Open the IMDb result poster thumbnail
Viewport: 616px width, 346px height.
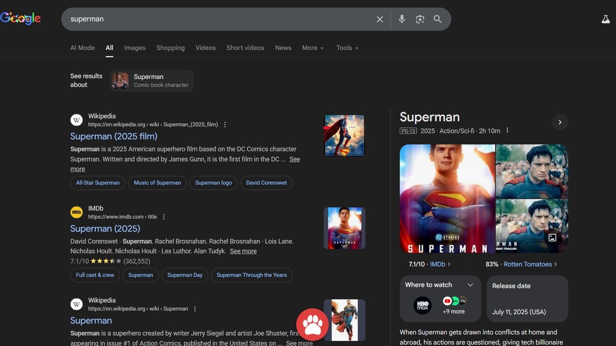(344, 228)
